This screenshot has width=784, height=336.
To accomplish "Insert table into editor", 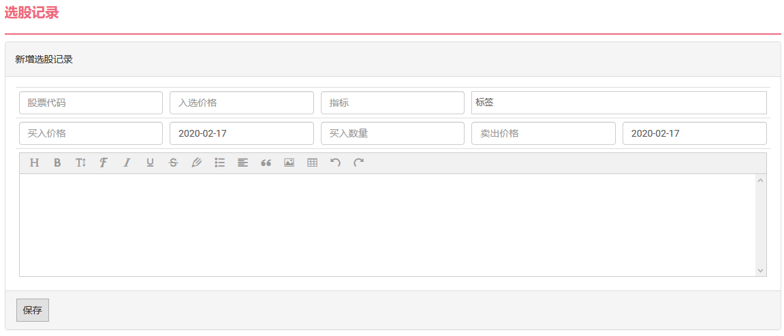I will (313, 163).
